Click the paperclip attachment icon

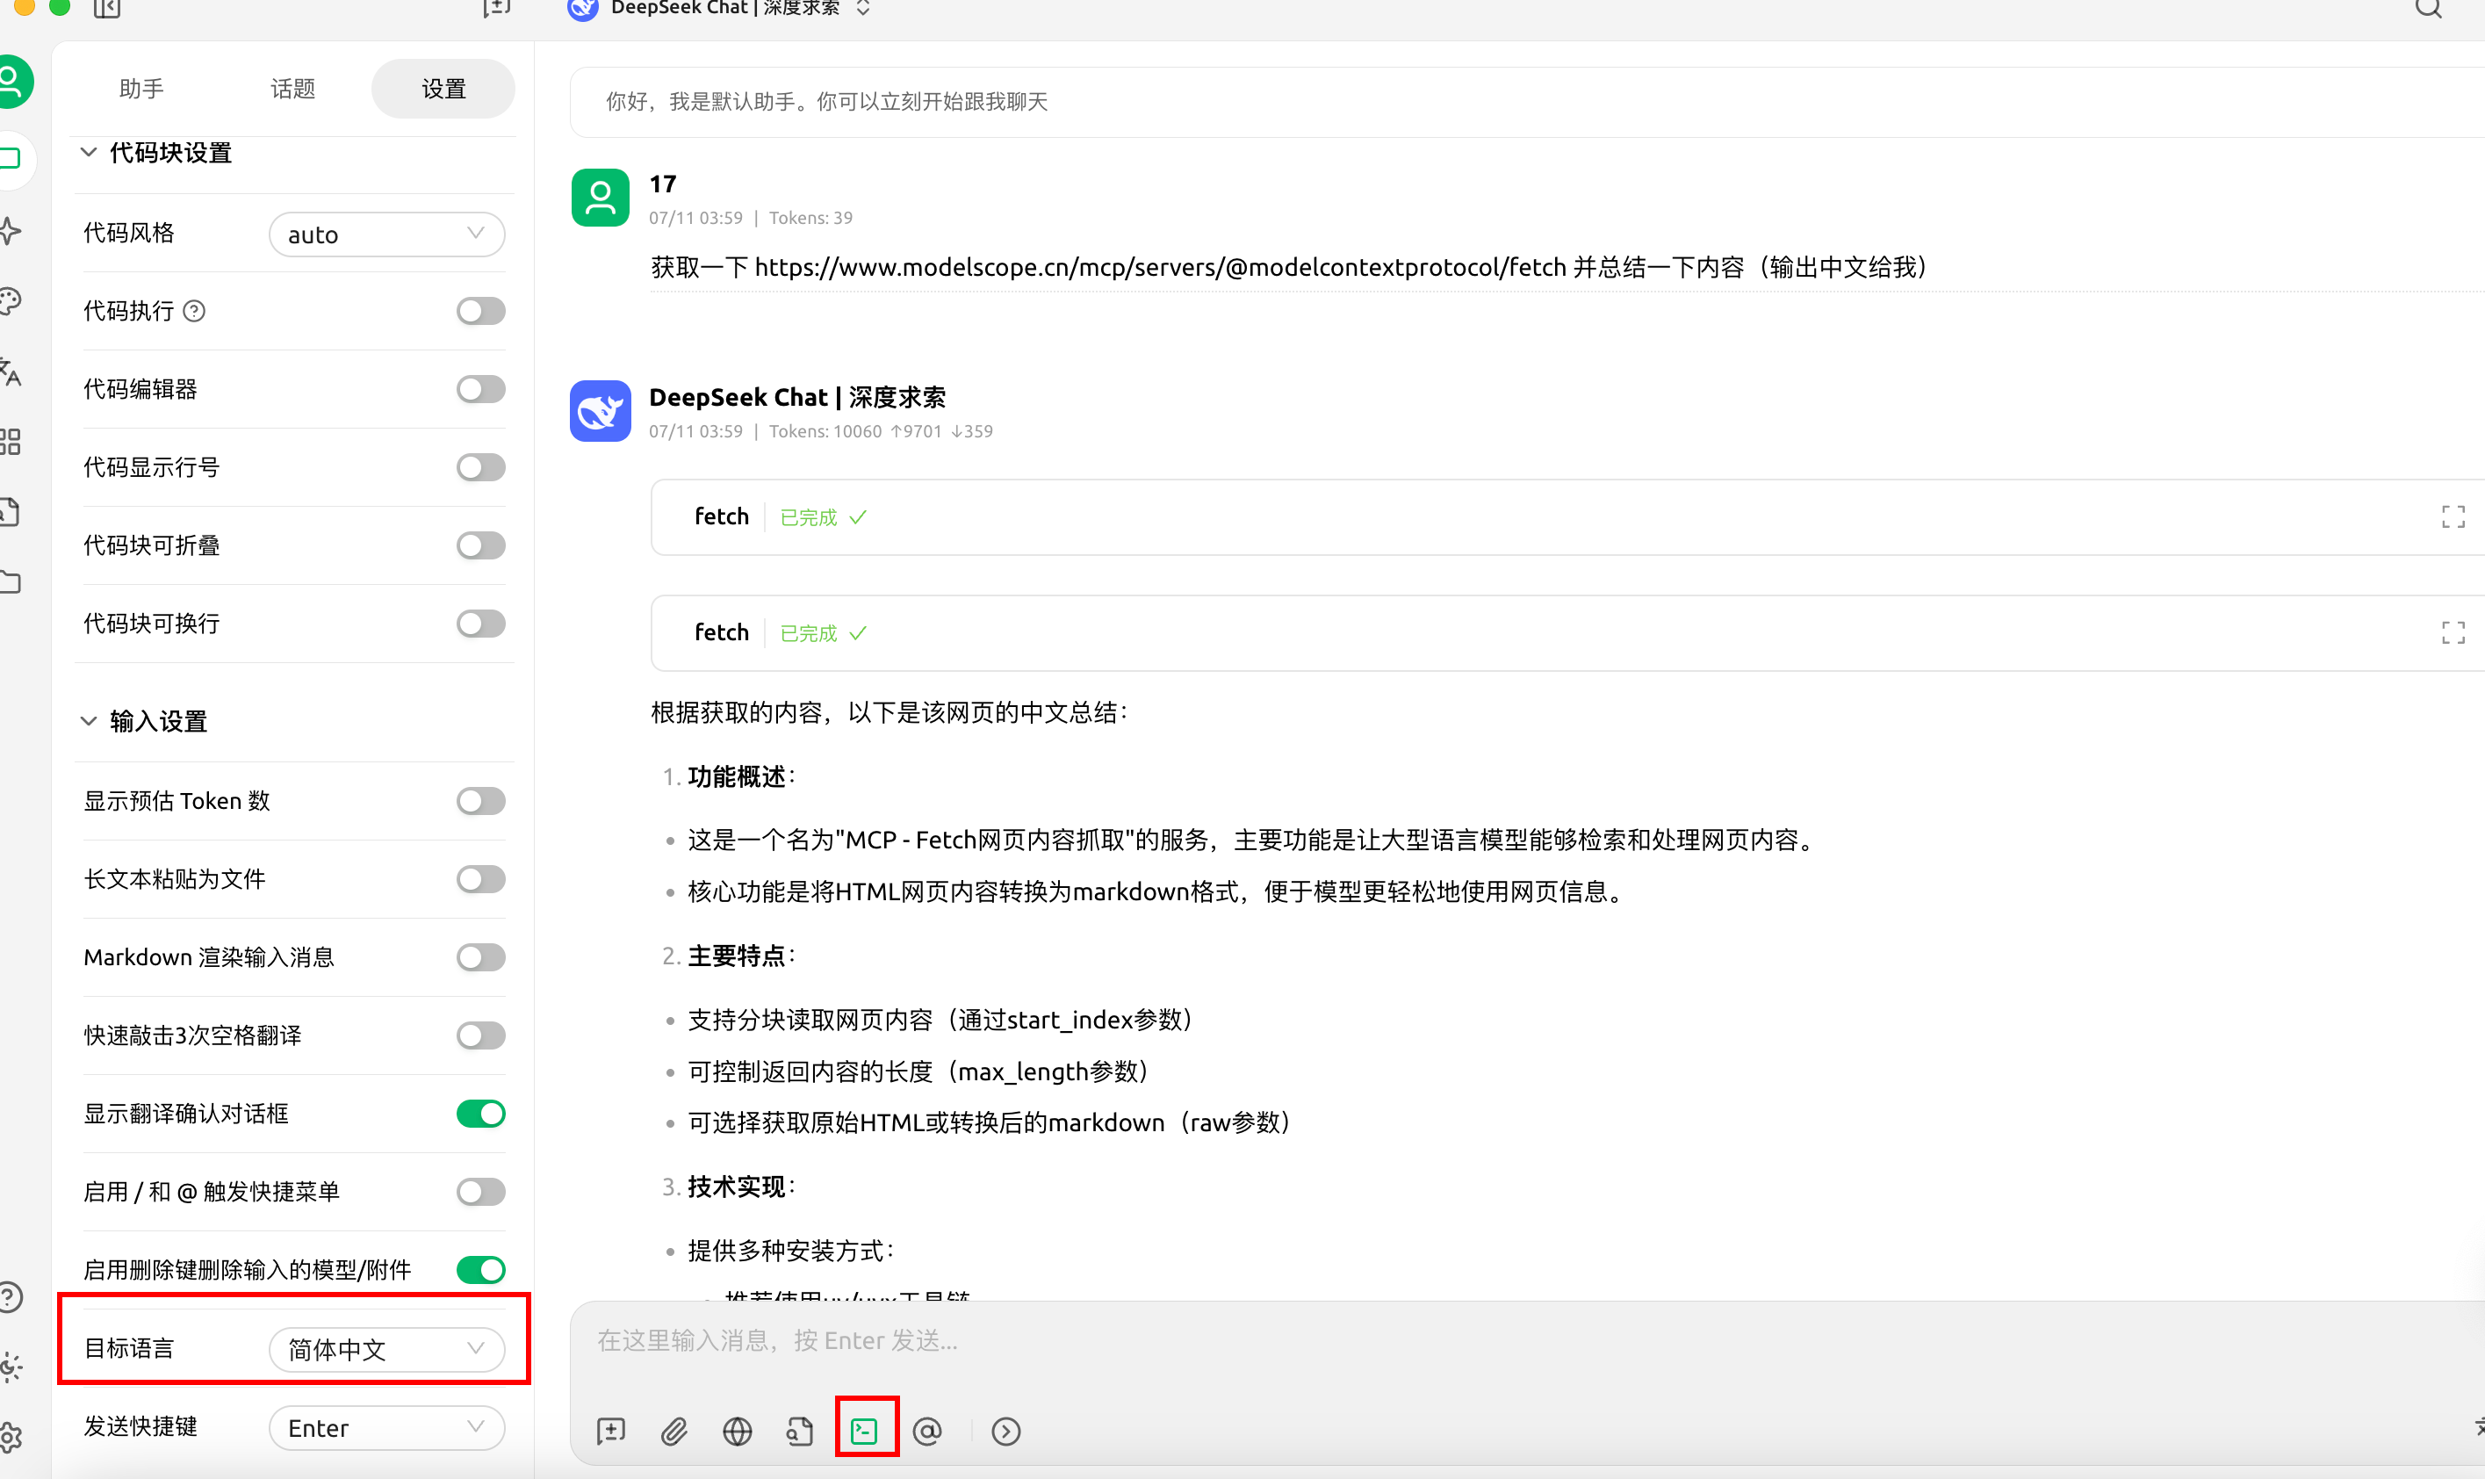[x=674, y=1432]
